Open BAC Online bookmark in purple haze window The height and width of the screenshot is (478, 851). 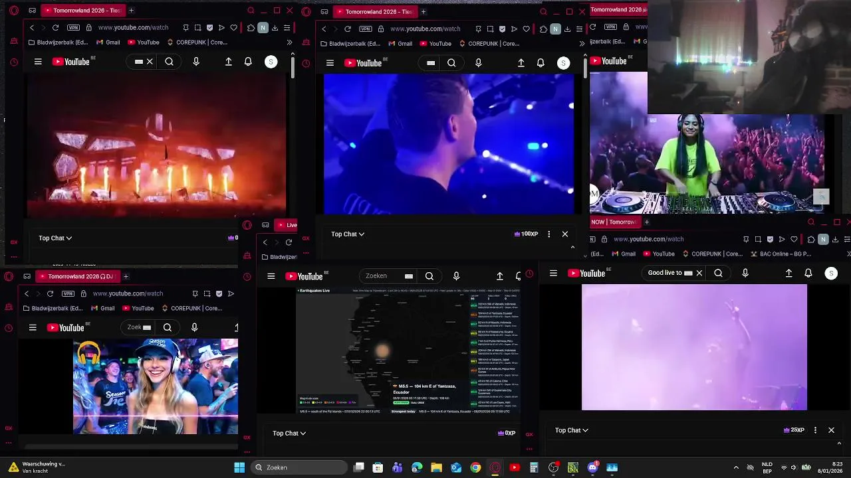(x=781, y=254)
